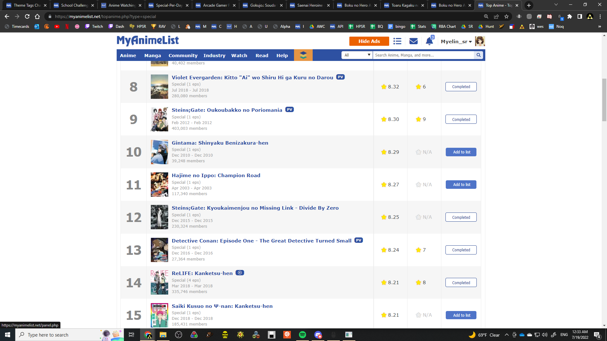This screenshot has width=607, height=341.
Task: Open the Hajime no Ippo: Champion Road link
Action: [216, 176]
